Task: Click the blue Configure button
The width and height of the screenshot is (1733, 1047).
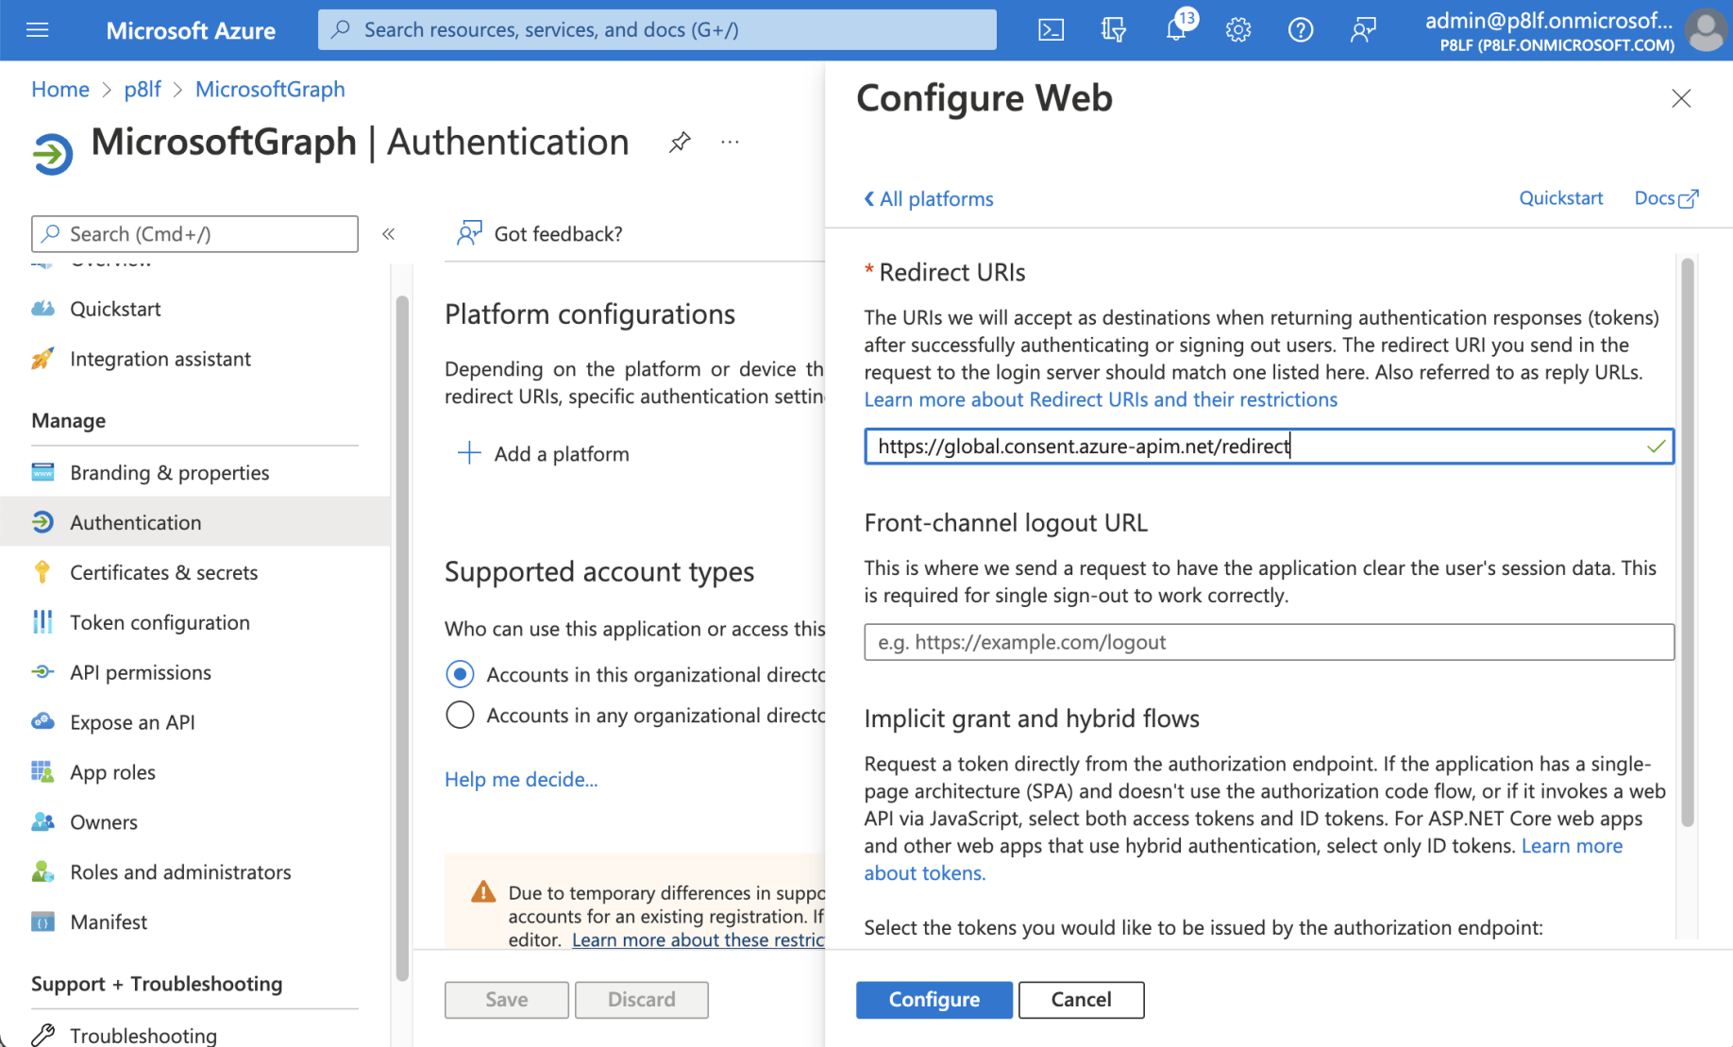Action: pyautogui.click(x=934, y=999)
